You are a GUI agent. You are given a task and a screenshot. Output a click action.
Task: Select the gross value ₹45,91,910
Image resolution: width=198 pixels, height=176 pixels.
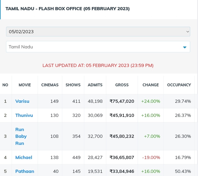pyautogui.click(x=122, y=115)
